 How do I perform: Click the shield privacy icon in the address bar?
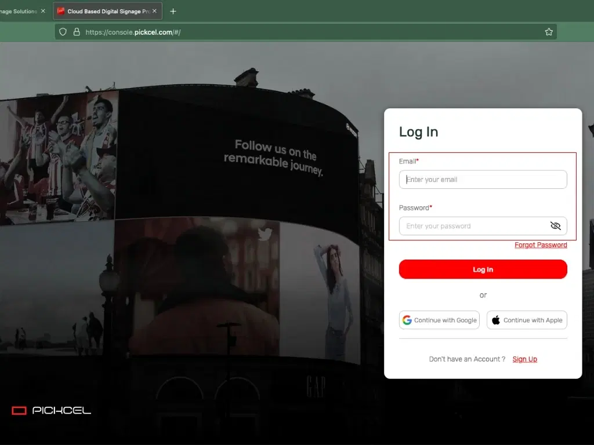pyautogui.click(x=62, y=32)
